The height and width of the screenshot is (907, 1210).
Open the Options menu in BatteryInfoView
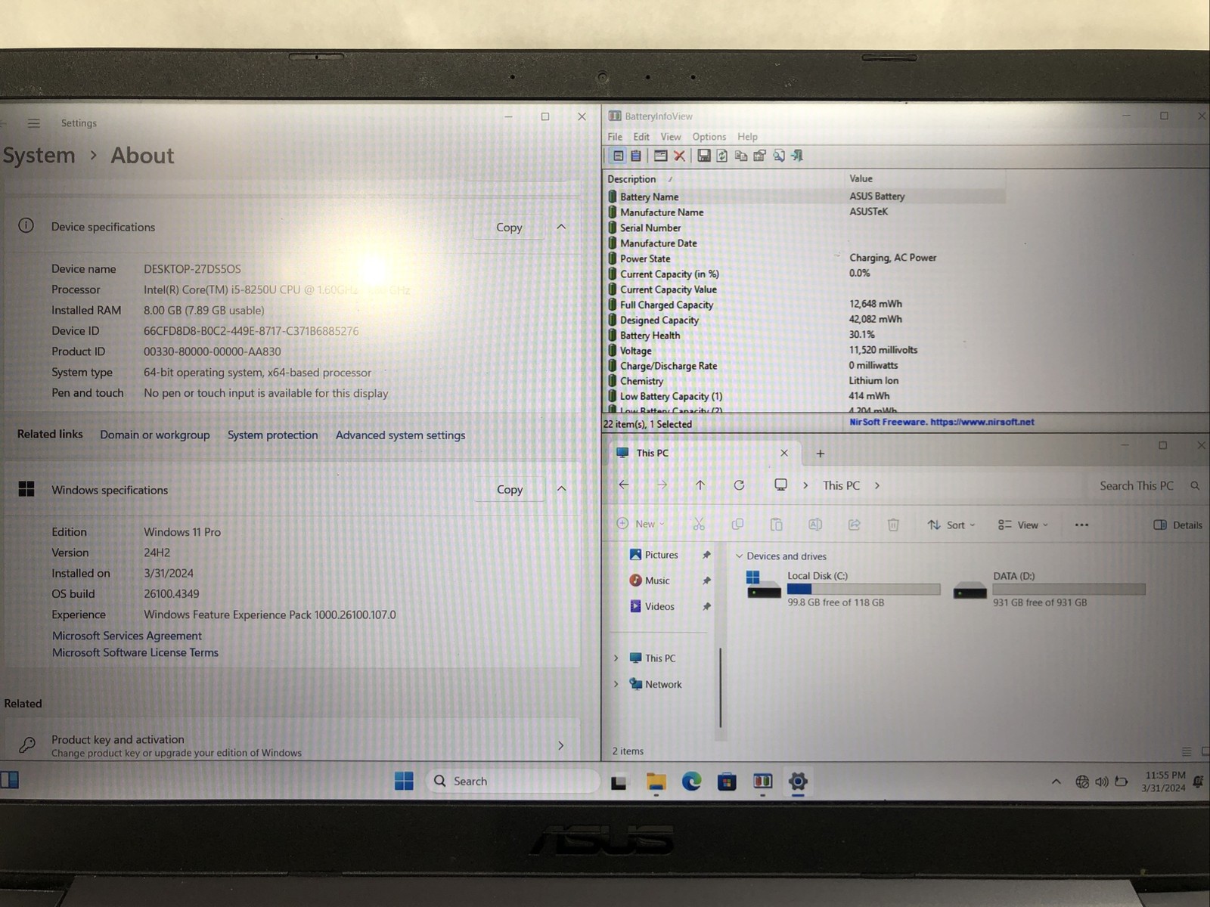[709, 137]
